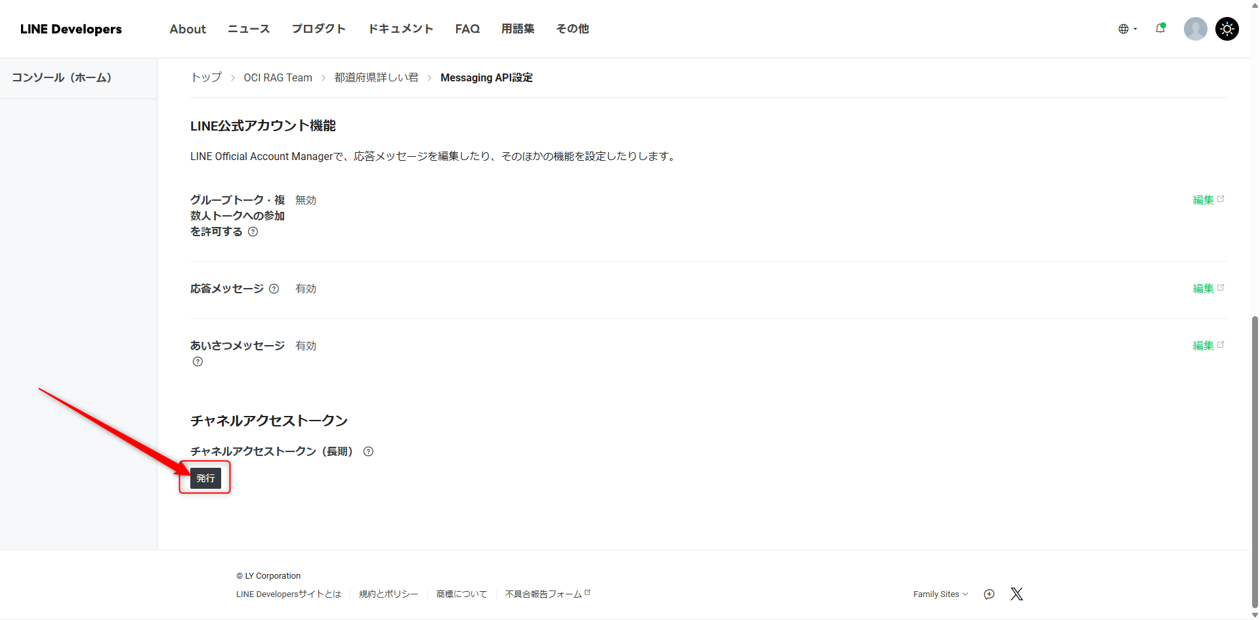Open the notifications bell
Viewport: 1260px width, 620px height.
coord(1160,28)
